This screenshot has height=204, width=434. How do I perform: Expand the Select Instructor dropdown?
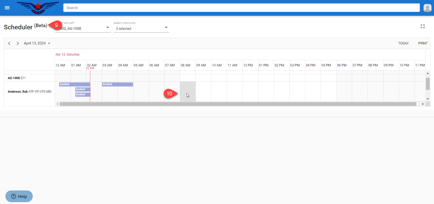[166, 28]
